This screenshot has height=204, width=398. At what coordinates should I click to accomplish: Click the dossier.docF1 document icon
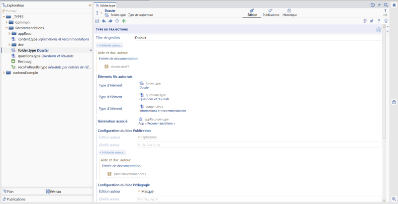click(x=106, y=67)
